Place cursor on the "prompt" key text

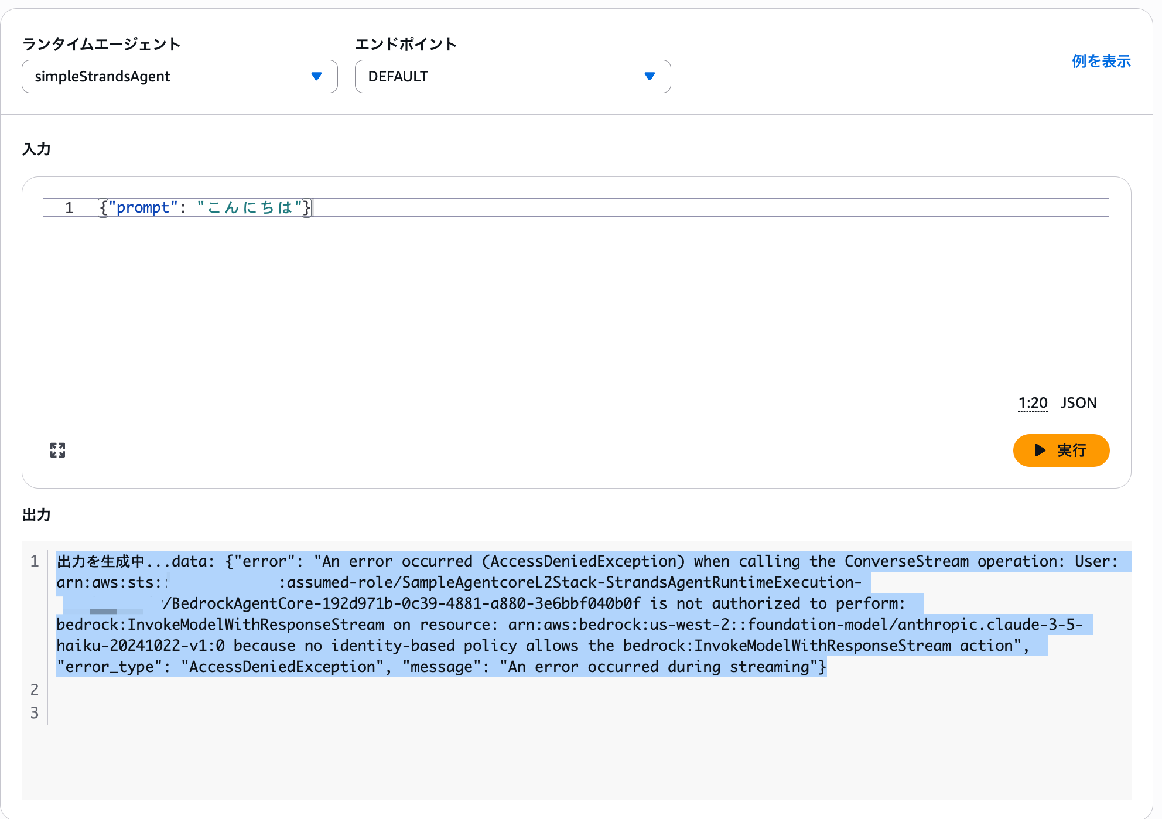click(x=143, y=208)
